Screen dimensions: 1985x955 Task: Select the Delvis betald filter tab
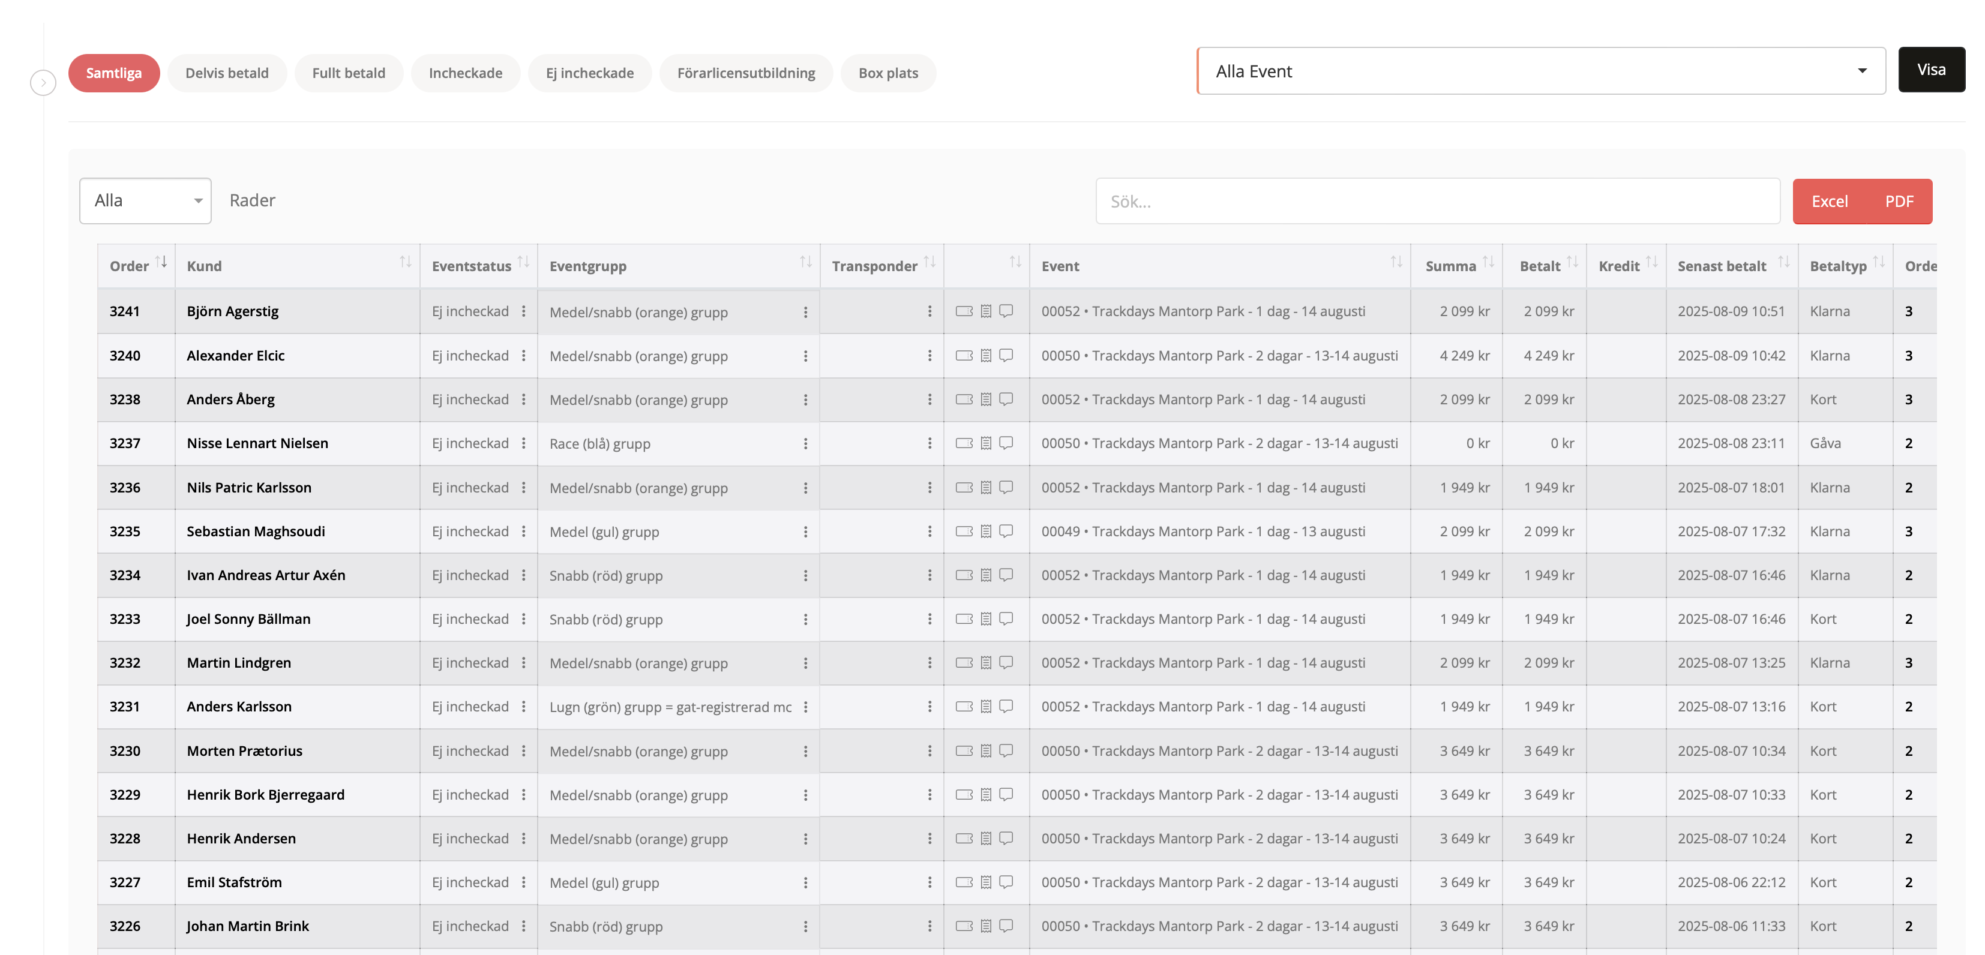227,73
